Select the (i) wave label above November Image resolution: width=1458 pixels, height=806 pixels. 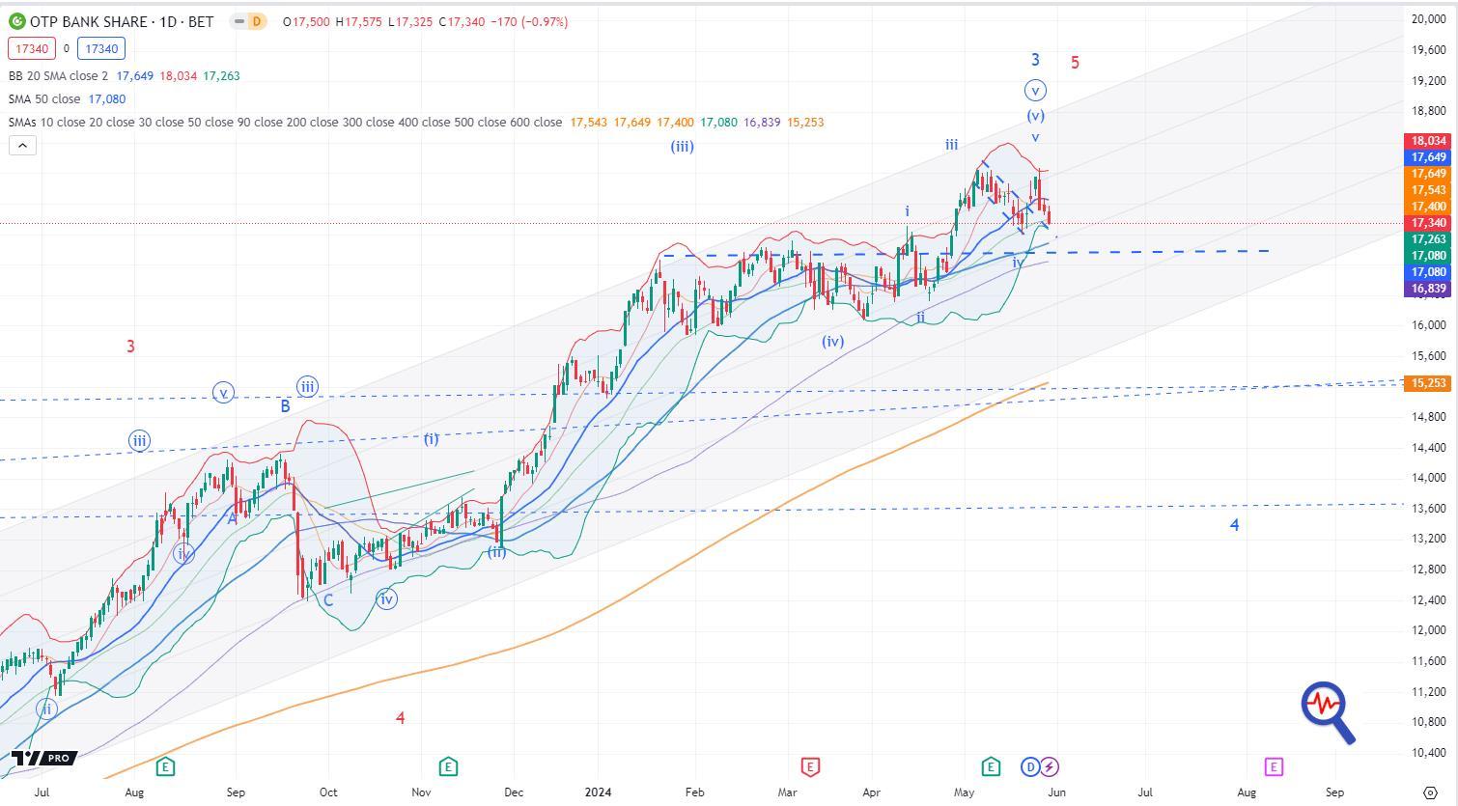click(x=431, y=438)
